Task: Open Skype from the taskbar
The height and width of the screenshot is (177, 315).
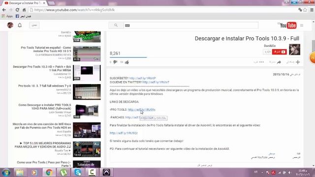Action: tap(78, 173)
